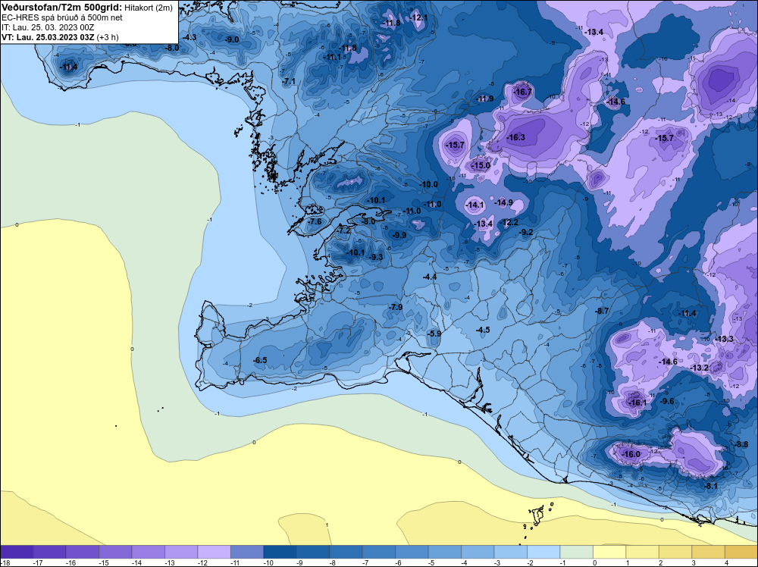This screenshot has height=567, width=758.
Task: Select the -9.3 temperature value
Action: [376, 257]
